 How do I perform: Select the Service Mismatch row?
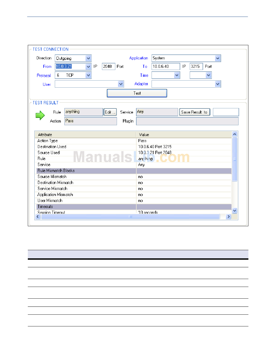133,189
